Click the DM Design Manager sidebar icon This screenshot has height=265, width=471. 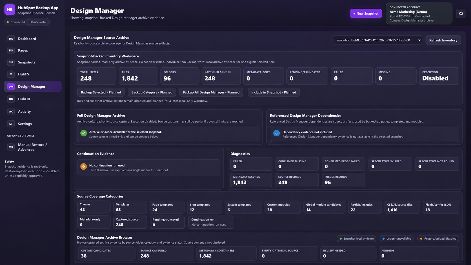pos(11,86)
